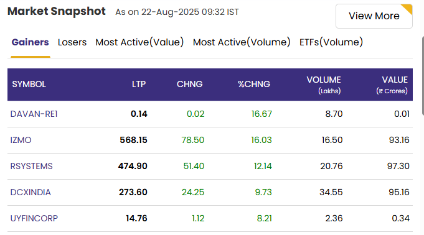Image resolution: width=424 pixels, height=235 pixels.
Task: Click the yellow corner badge on View More
Action: click(x=408, y=8)
